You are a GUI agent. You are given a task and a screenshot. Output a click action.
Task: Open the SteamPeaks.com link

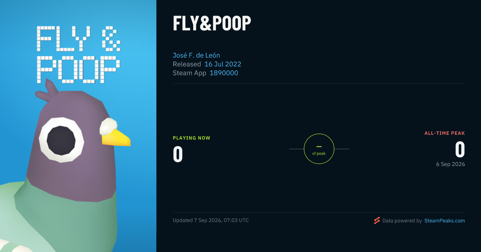tap(445, 220)
